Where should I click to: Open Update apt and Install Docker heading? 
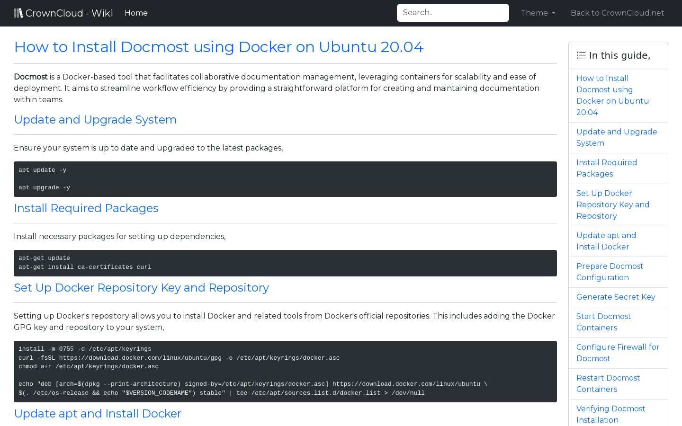click(x=98, y=414)
